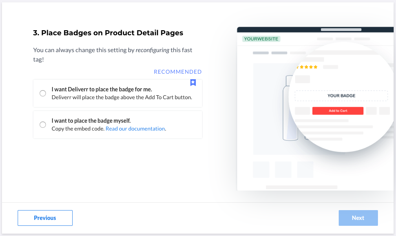This screenshot has height=236, width=396.
Task: Select the Deliverr places badge radio option
Action: pos(43,93)
